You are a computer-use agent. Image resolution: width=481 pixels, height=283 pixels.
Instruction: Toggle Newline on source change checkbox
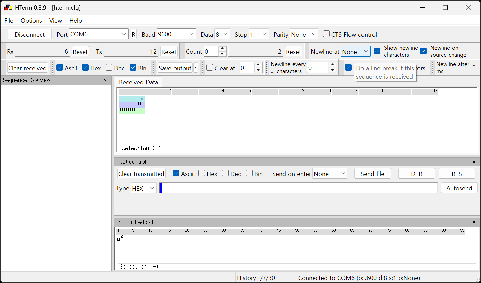coord(423,51)
